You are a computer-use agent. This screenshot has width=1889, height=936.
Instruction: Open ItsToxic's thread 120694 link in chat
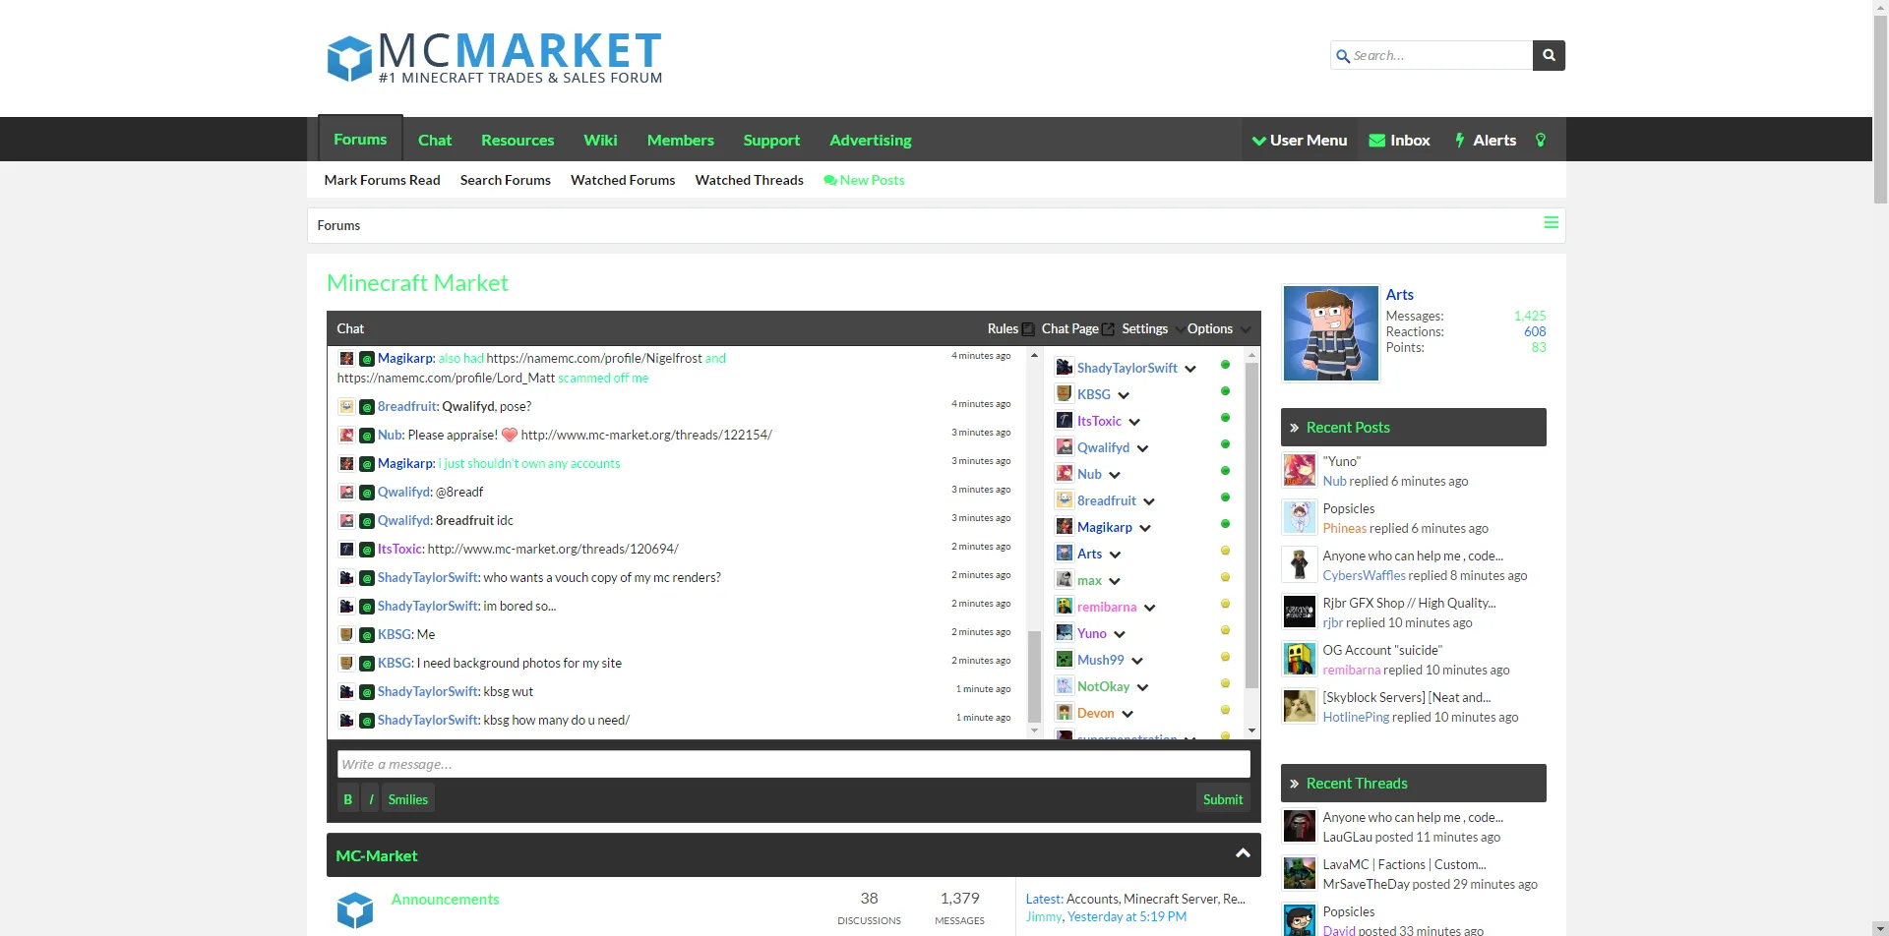pyautogui.click(x=553, y=549)
